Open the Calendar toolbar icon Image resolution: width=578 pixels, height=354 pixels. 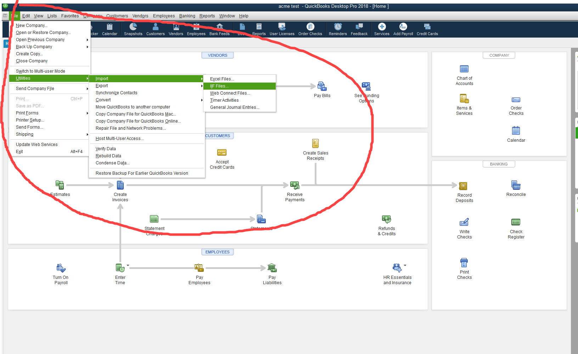(110, 29)
